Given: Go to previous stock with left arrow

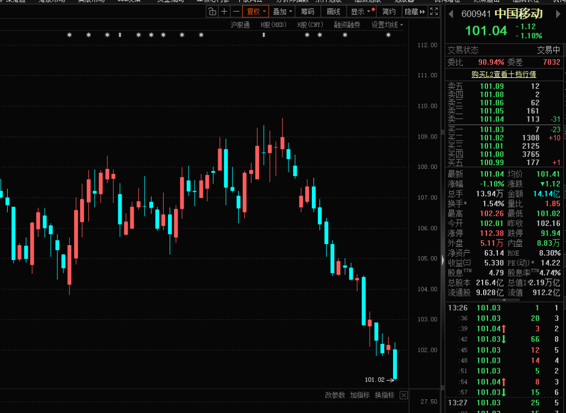Looking at the screenshot, I should [x=451, y=14].
